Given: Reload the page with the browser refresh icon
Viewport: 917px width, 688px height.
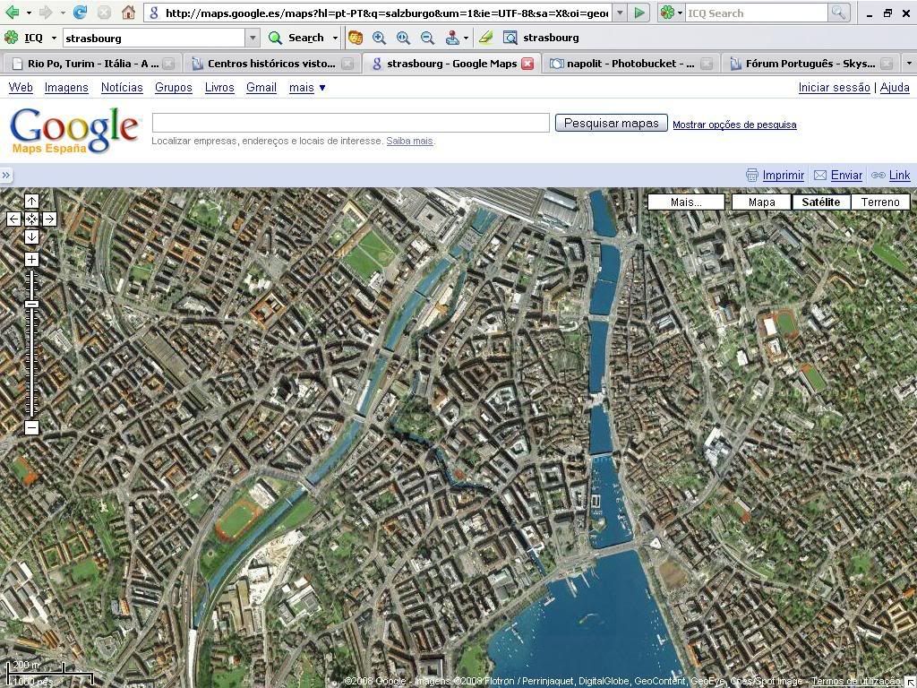Looking at the screenshot, I should click(x=80, y=13).
